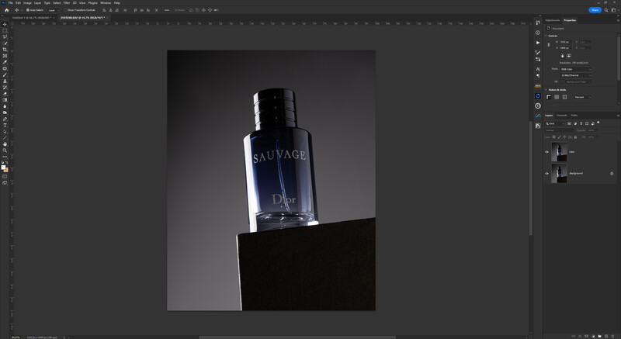Toggle the layer filter on/off switch
621x339 pixels.
[x=598, y=123]
